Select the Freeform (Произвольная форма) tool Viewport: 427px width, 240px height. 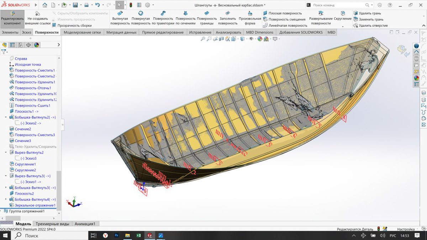[250, 18]
